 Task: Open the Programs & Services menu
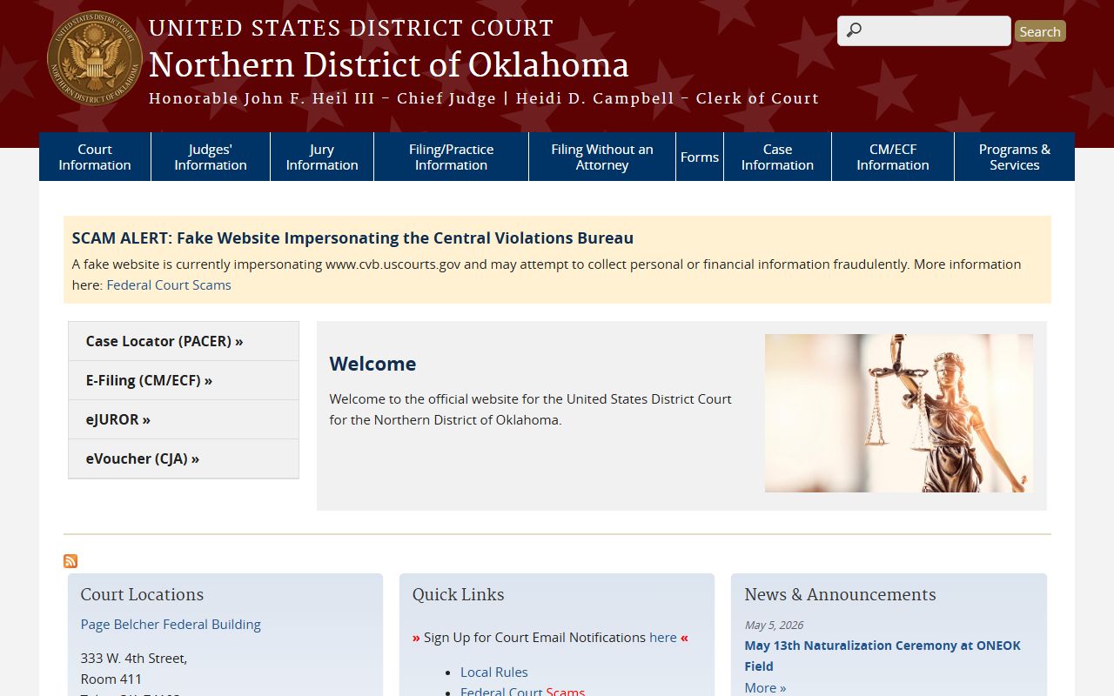click(1015, 157)
